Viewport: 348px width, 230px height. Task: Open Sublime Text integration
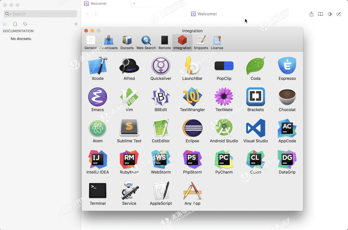129,128
